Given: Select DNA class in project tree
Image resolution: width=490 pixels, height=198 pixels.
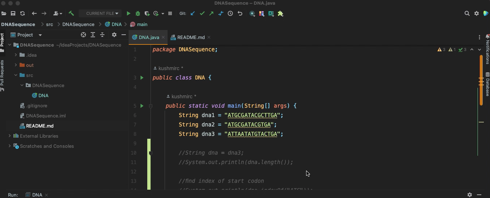Looking at the screenshot, I should click(x=40, y=95).
